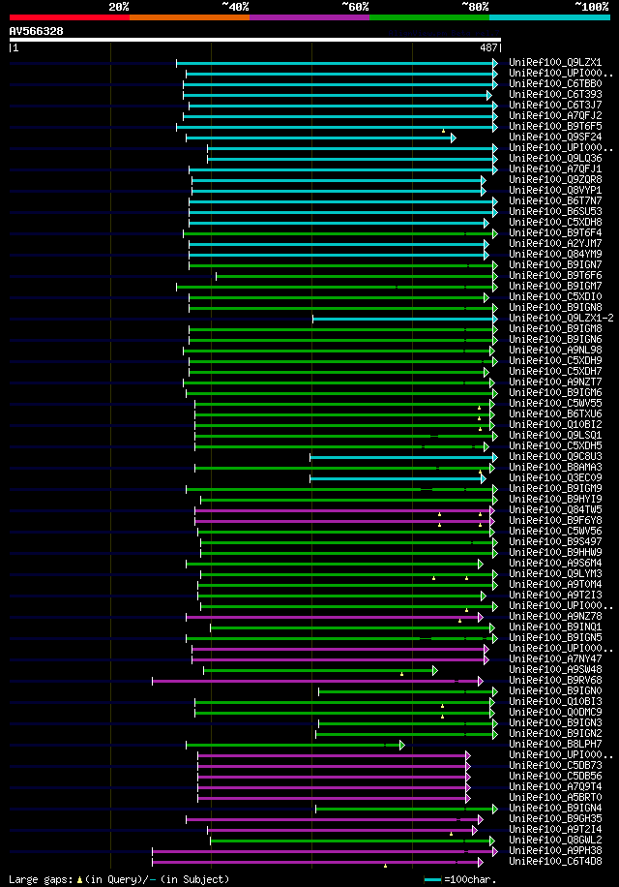The width and height of the screenshot is (619, 887).
Task: Open hit UniRef100_C5XDI0
Action: pyautogui.click(x=555, y=296)
